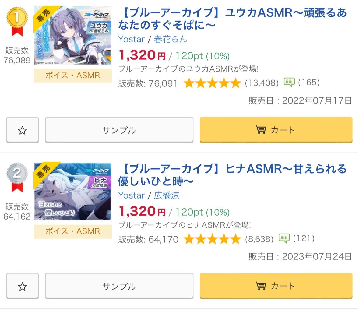Add Hina ASMR to the カート
This screenshot has height=317, width=359.
276,286
